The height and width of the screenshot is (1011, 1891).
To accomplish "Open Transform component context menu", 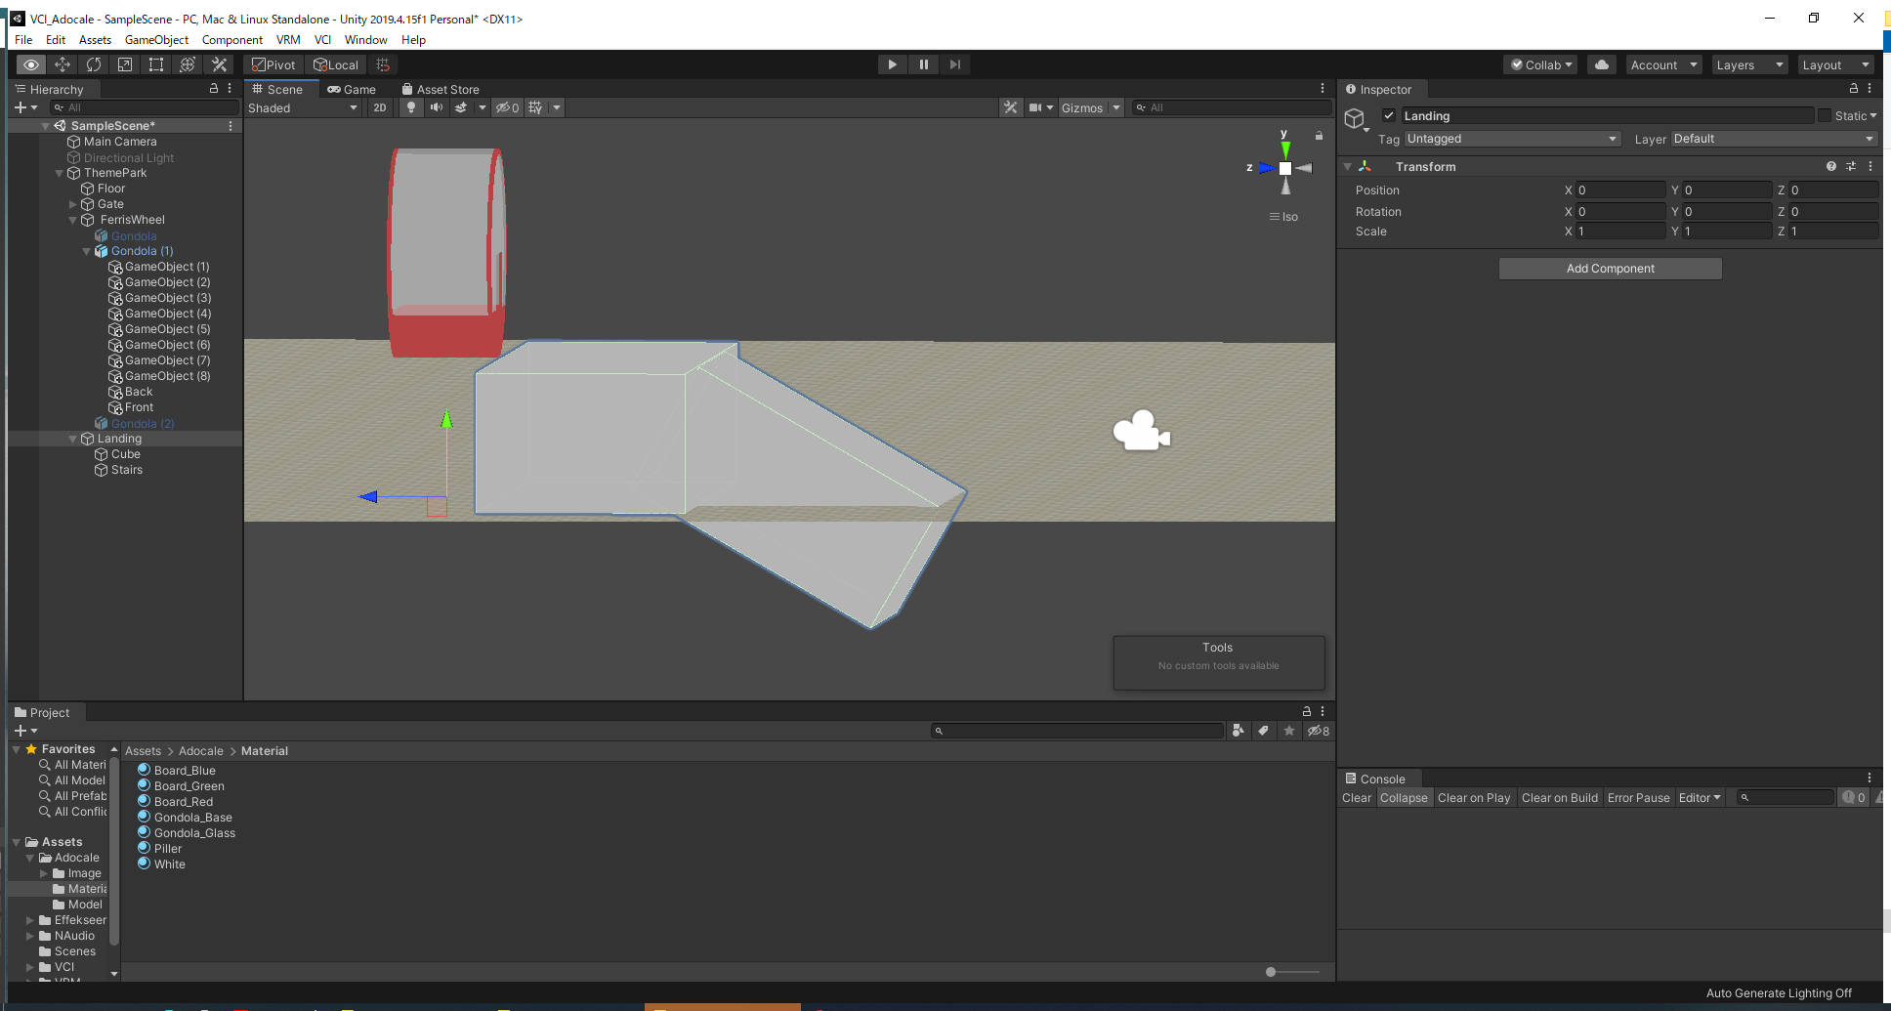I will [1870, 167].
